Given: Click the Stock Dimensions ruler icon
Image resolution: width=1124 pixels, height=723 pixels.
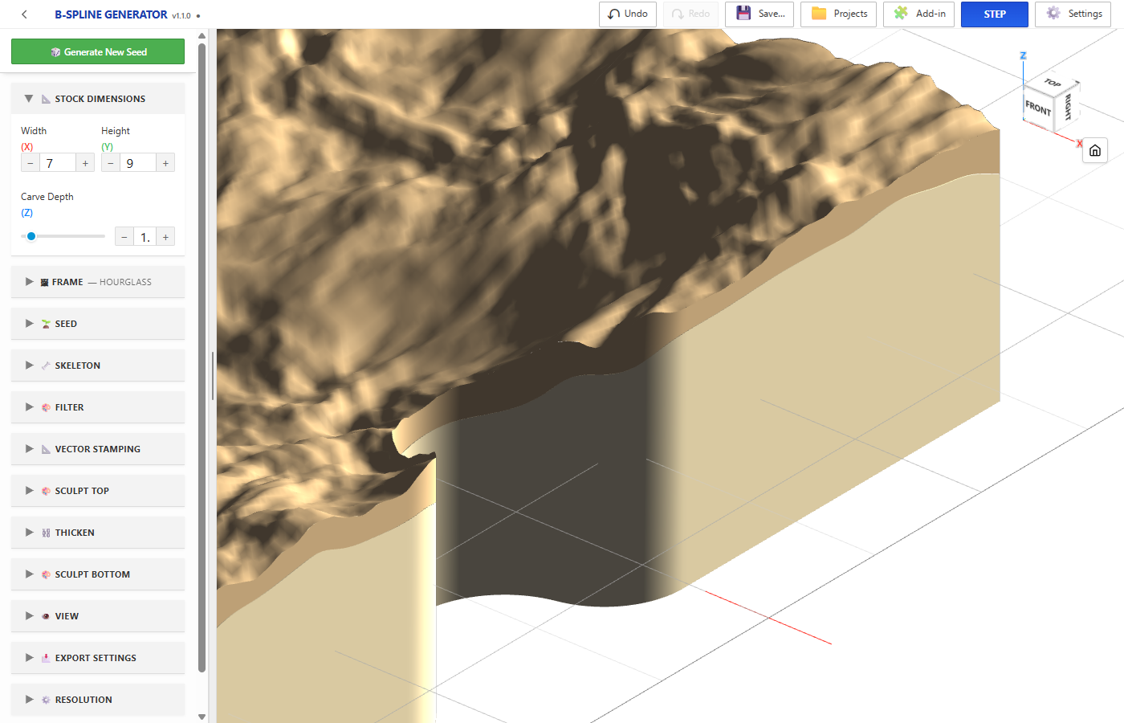Looking at the screenshot, I should pos(46,99).
